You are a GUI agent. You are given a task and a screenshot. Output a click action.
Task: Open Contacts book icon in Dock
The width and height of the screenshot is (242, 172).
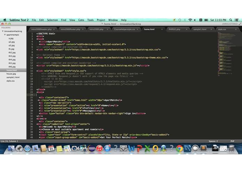tap(44, 148)
